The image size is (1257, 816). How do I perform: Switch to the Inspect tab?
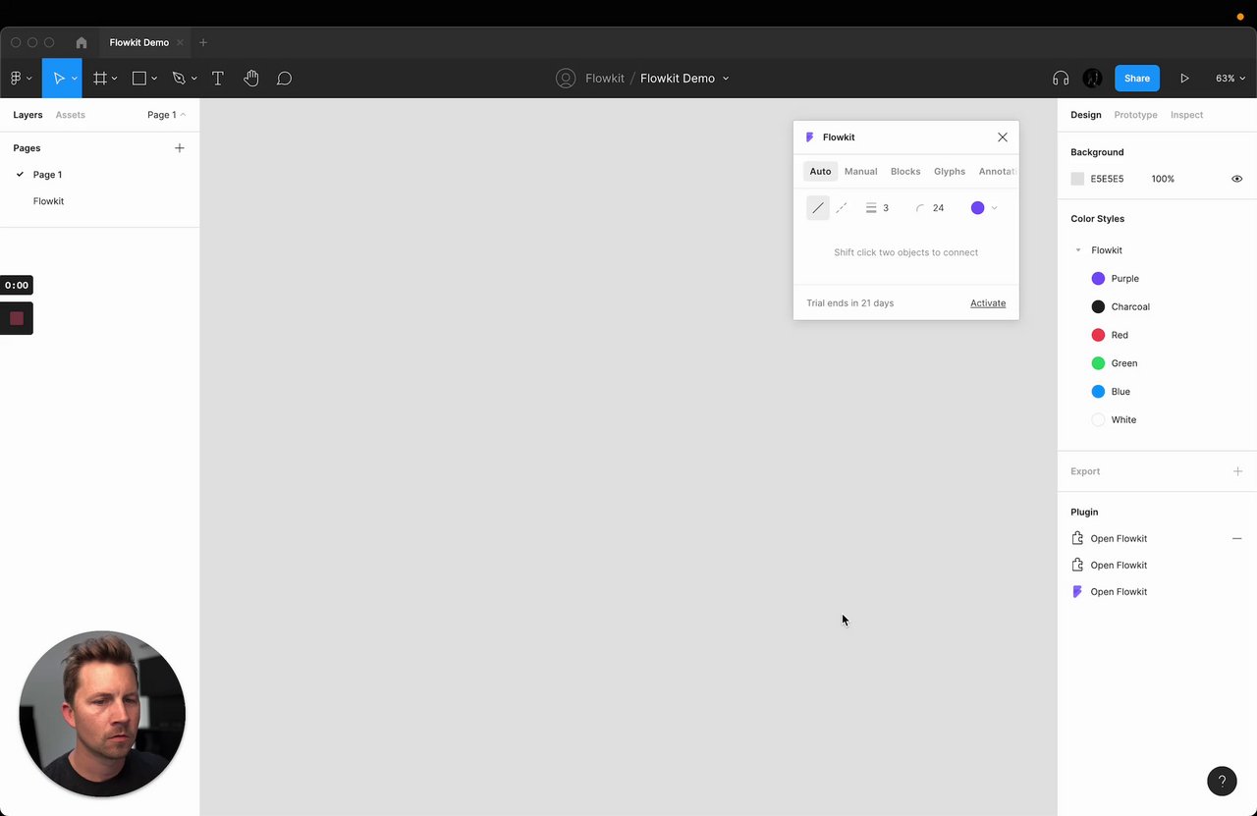click(1186, 115)
